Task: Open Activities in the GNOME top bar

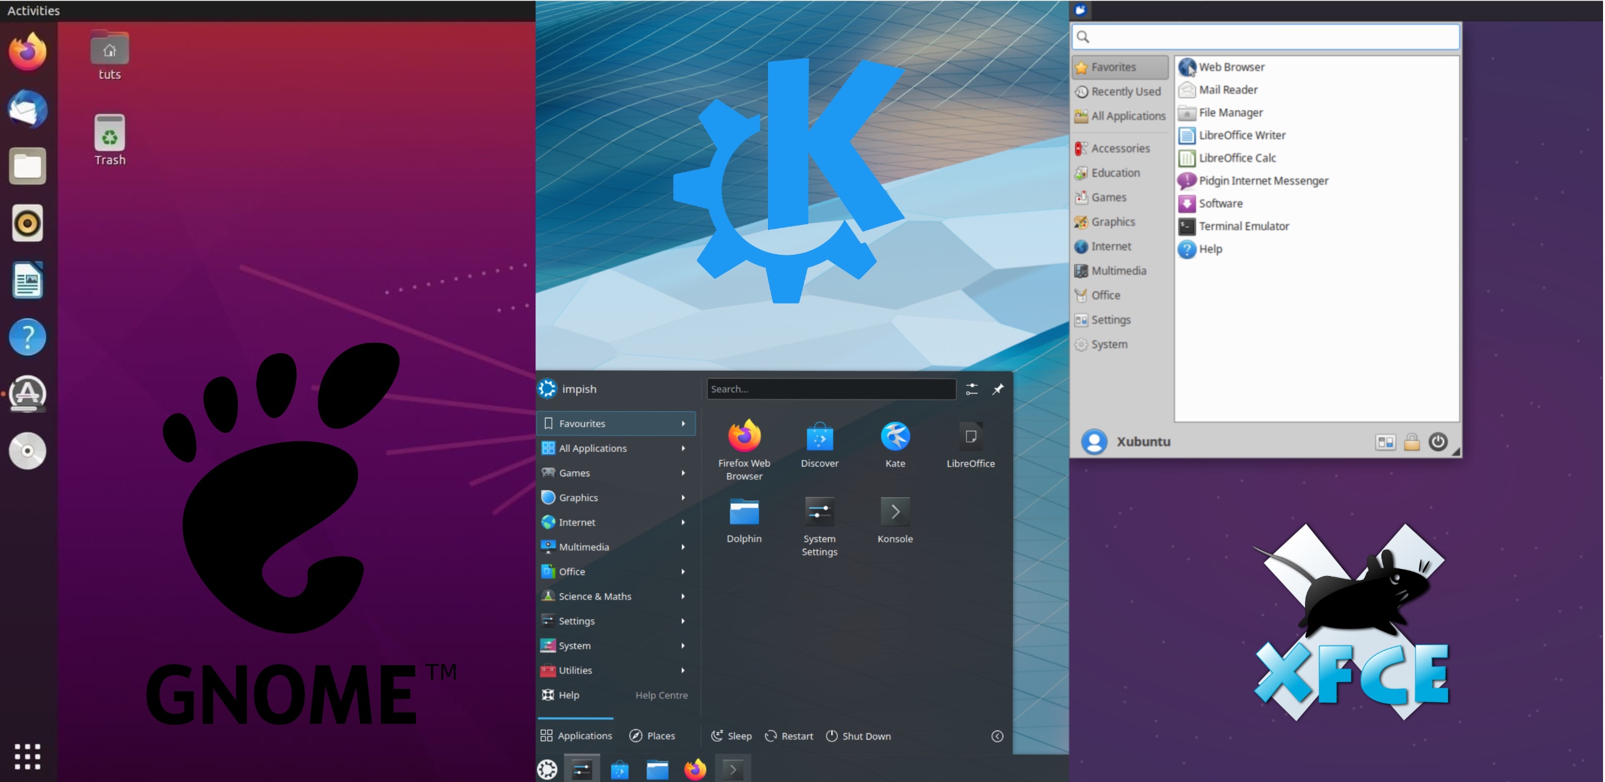Action: pos(32,10)
